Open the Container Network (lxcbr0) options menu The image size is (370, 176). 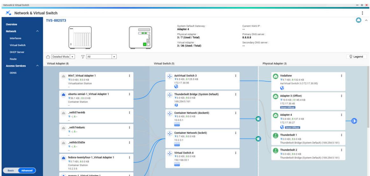pyautogui.click(x=236, y=133)
